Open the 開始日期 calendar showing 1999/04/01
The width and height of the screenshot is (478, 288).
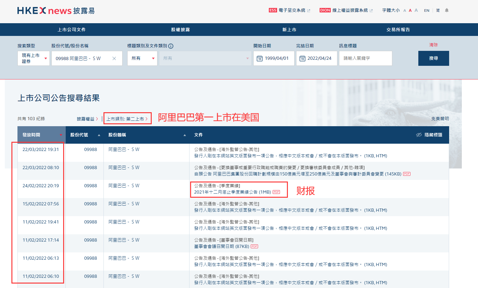274,58
